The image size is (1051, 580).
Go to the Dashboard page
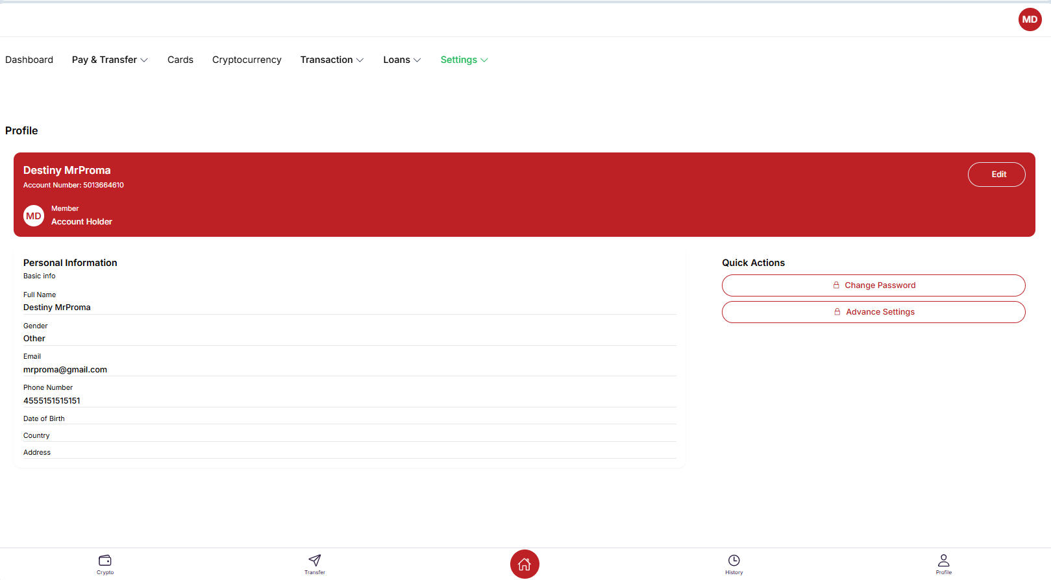coord(29,60)
